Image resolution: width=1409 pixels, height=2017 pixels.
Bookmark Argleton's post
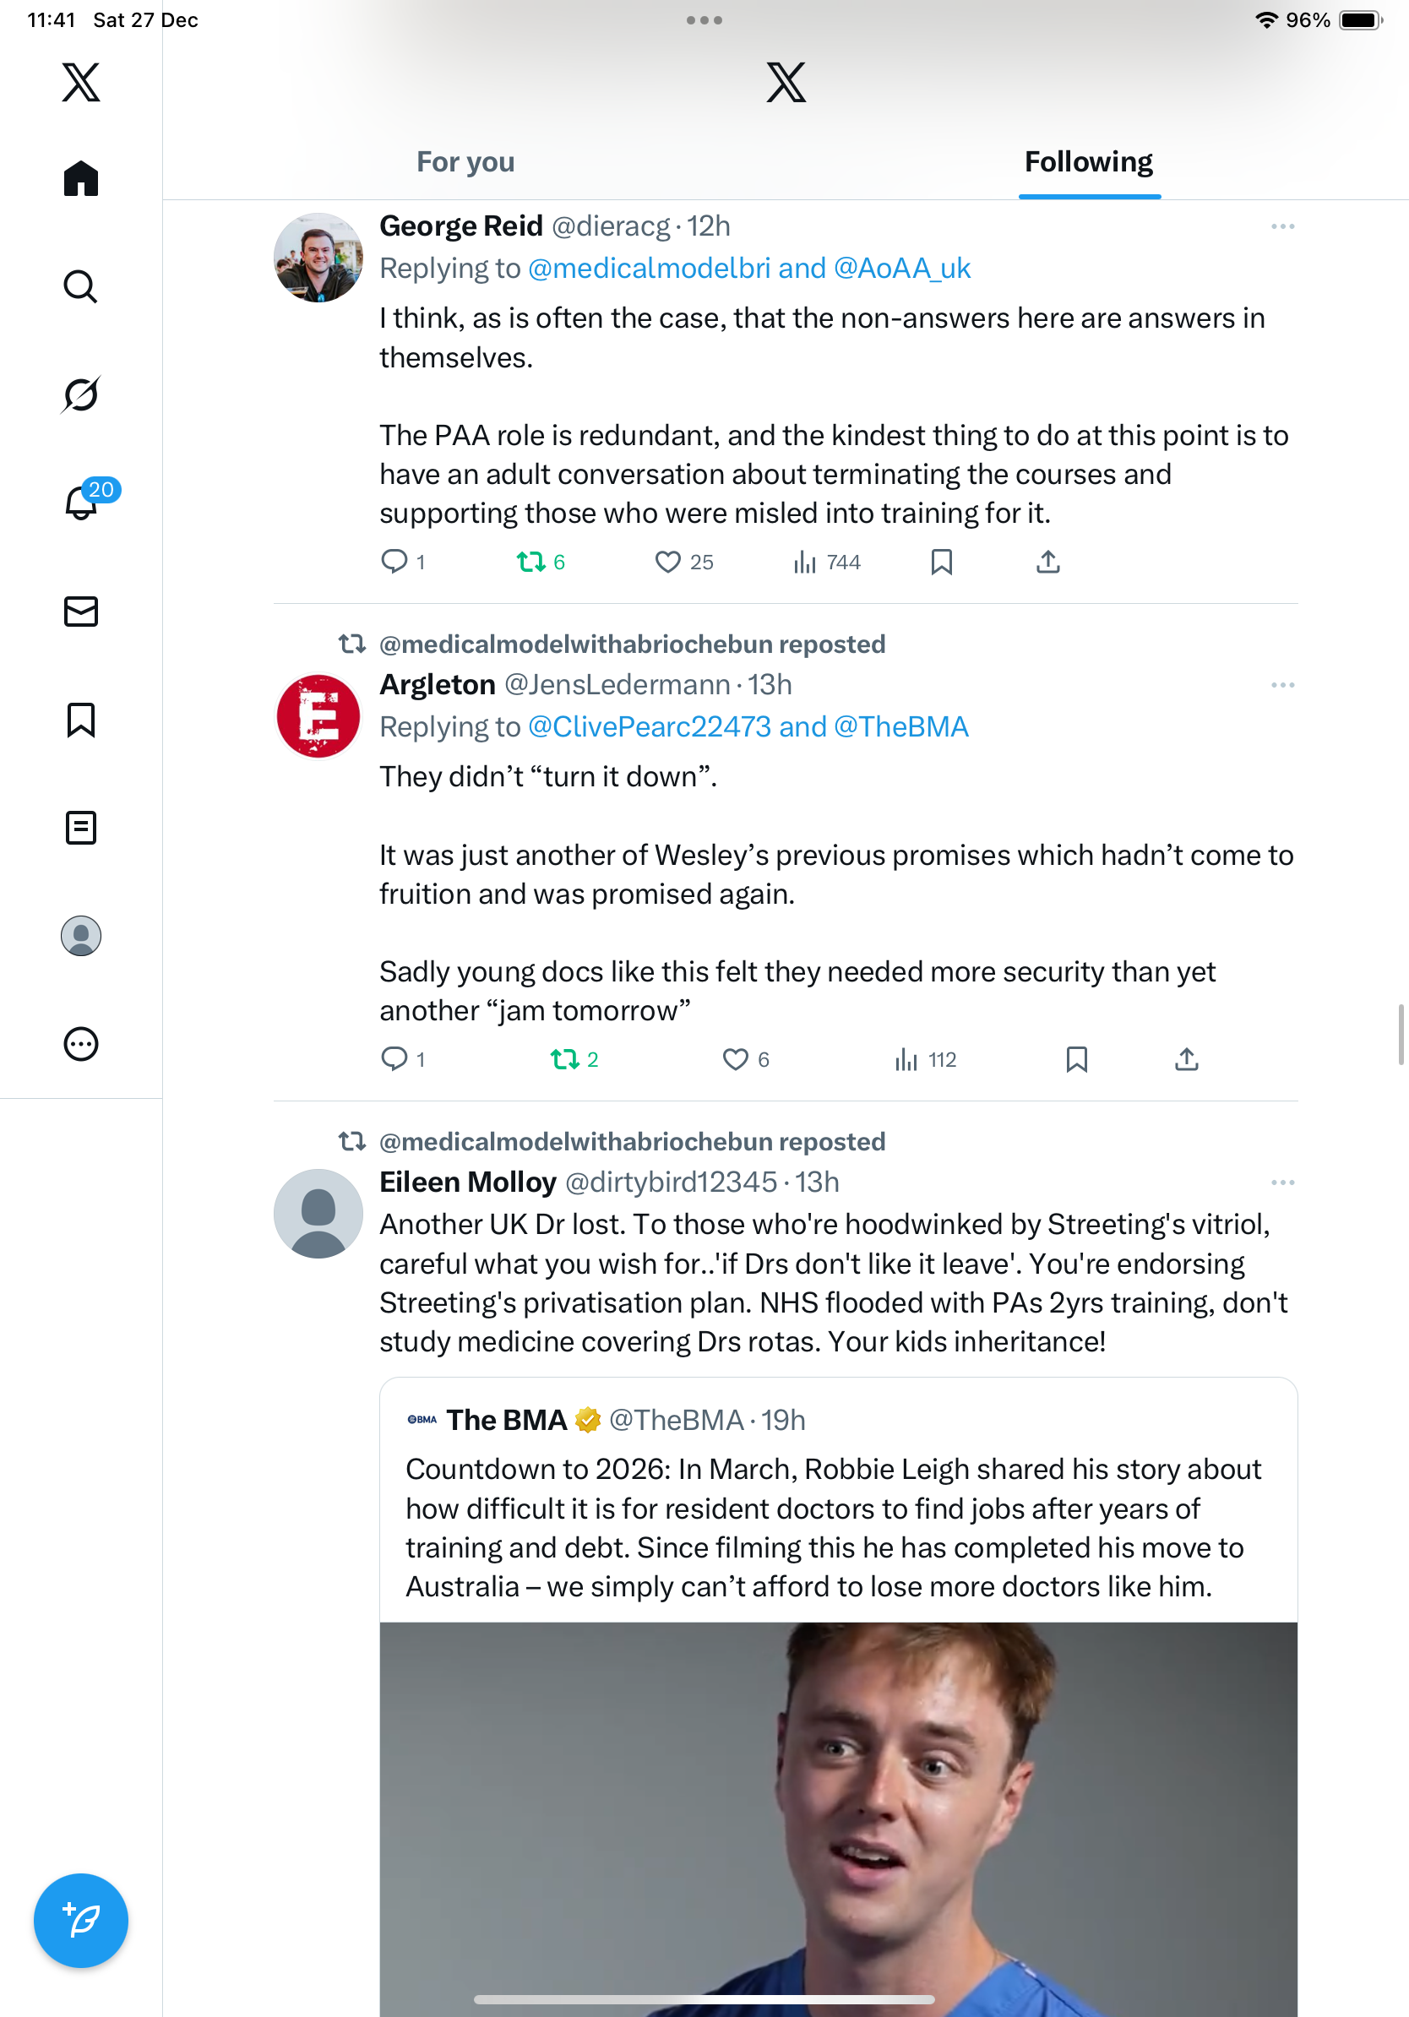click(1076, 1059)
